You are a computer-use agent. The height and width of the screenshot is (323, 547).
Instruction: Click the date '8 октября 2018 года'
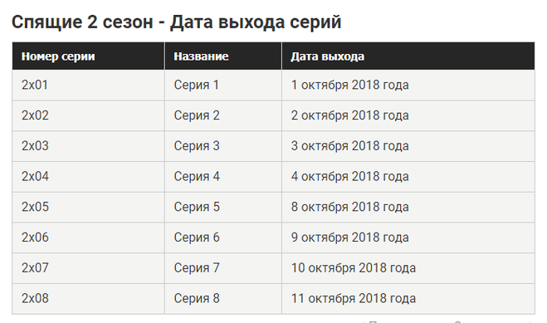pos(350,208)
